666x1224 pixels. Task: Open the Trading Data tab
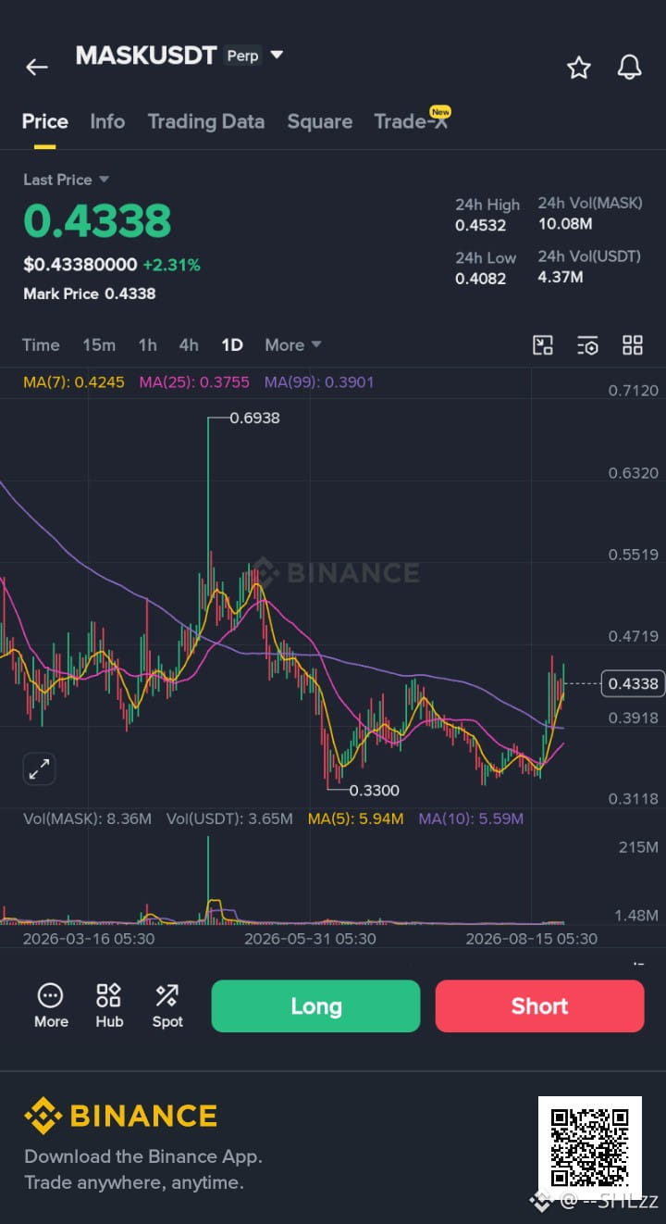pyautogui.click(x=206, y=121)
